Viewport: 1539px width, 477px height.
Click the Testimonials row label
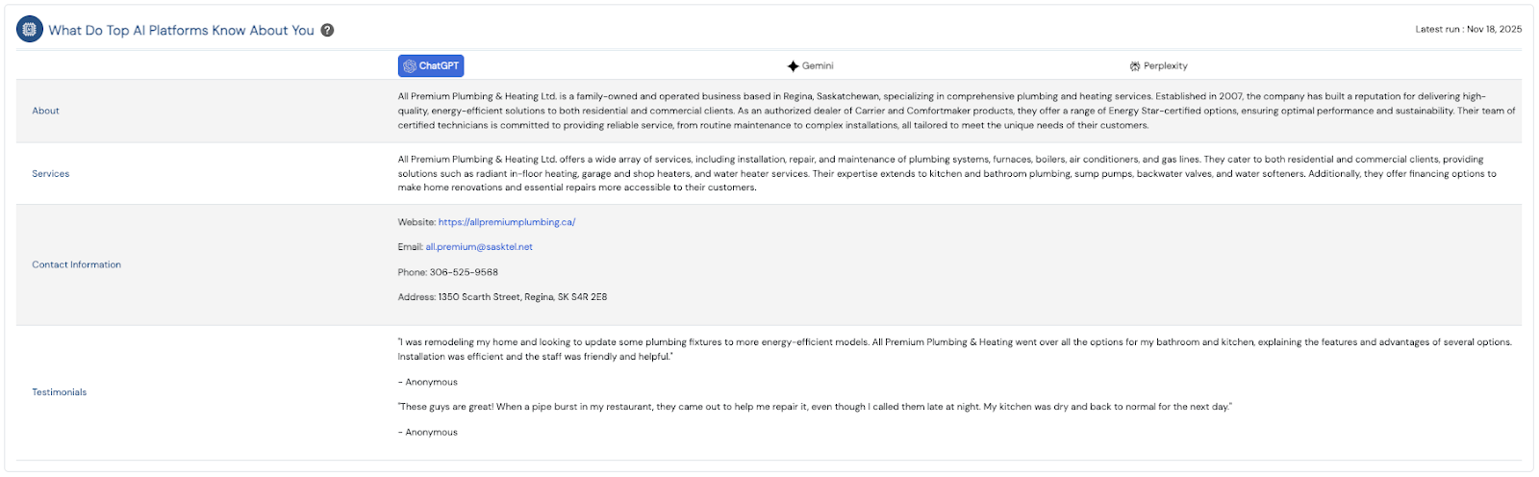pos(59,392)
